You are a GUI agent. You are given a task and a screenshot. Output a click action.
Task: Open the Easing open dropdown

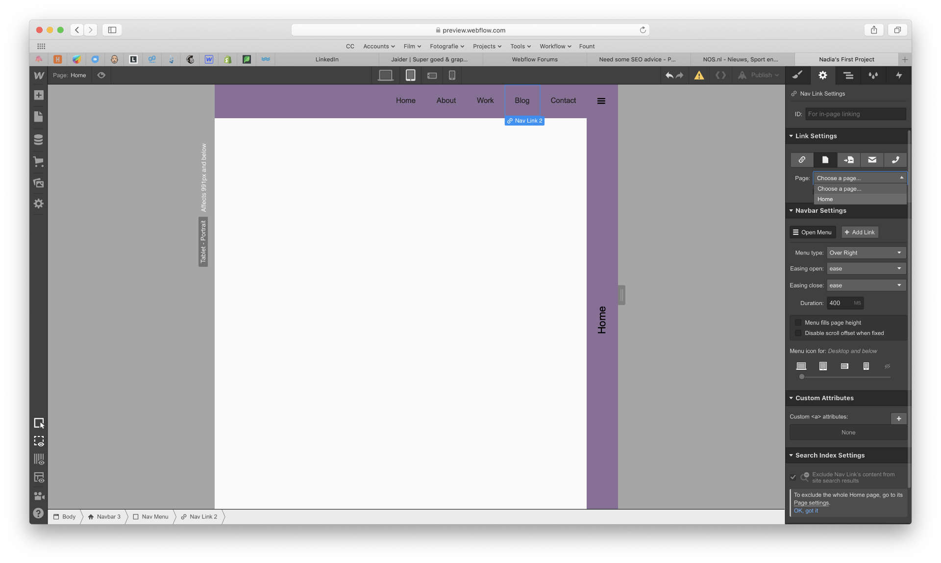[x=866, y=269]
